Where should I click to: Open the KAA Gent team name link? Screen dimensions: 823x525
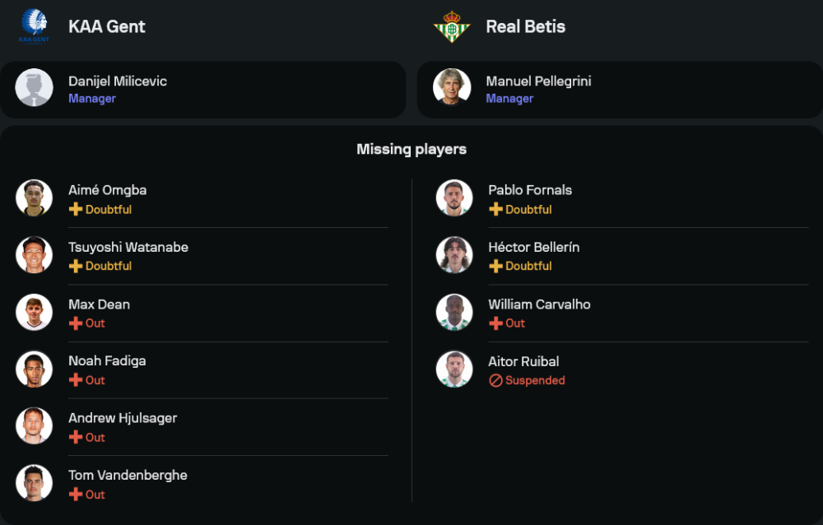107,26
